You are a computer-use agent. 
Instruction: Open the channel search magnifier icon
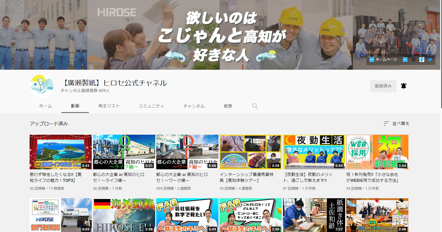255,106
